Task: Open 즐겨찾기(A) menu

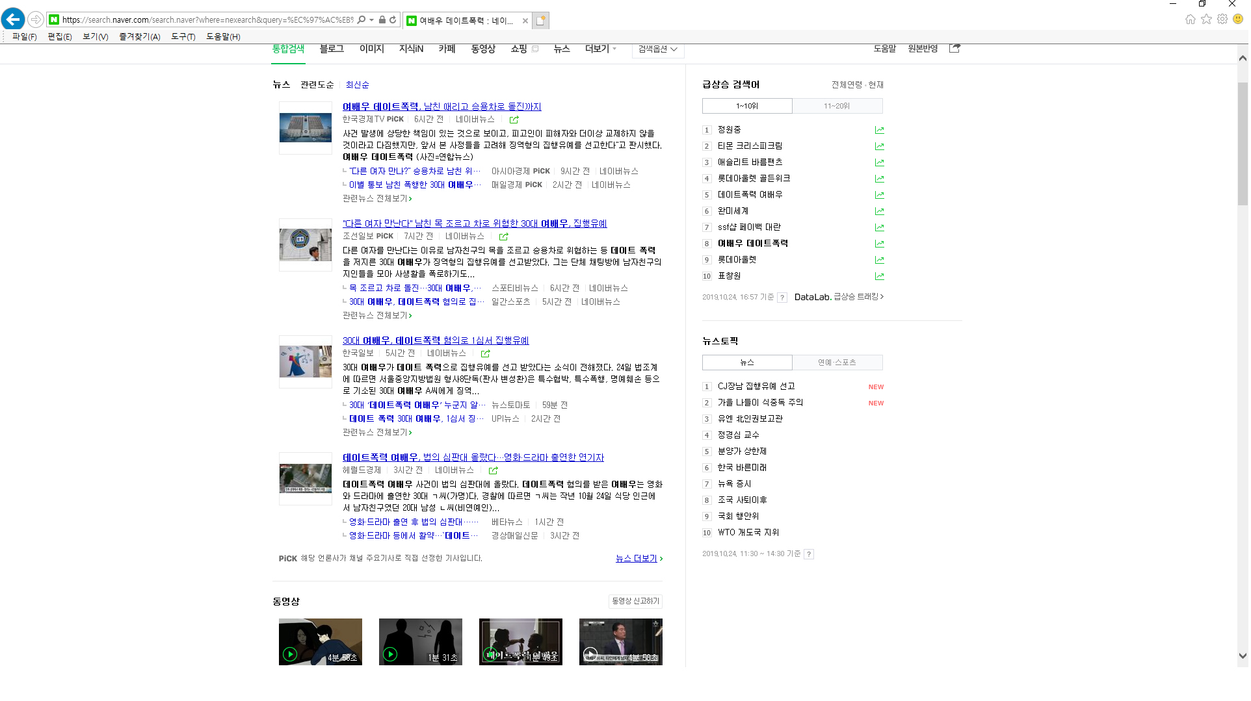Action: point(140,37)
